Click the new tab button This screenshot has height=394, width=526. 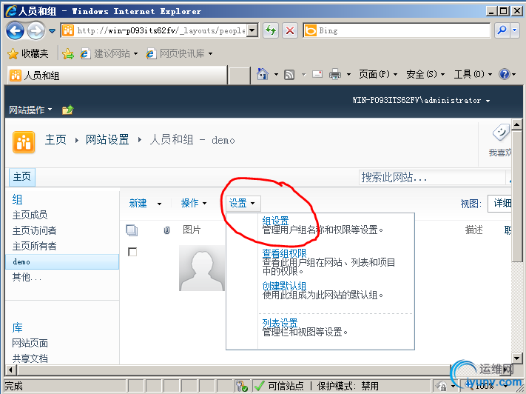[x=239, y=76]
